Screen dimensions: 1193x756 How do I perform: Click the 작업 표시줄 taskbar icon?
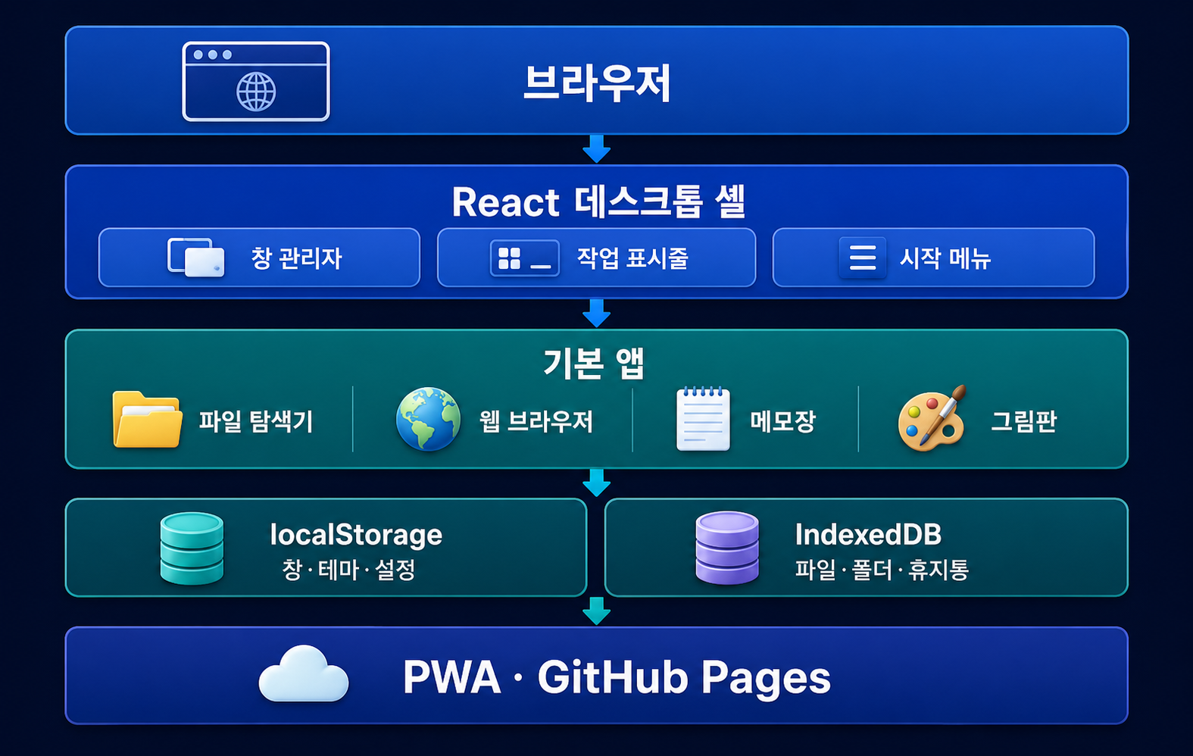[524, 258]
